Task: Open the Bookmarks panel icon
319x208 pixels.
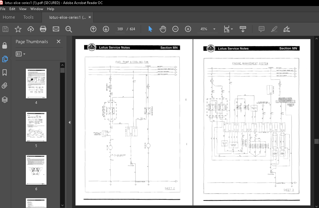Action: click(5, 72)
